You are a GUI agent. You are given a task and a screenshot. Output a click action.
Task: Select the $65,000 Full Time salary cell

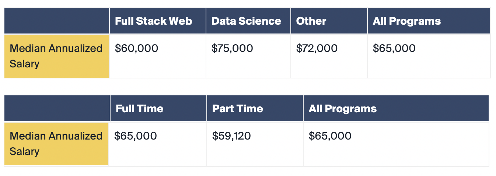tap(158, 144)
